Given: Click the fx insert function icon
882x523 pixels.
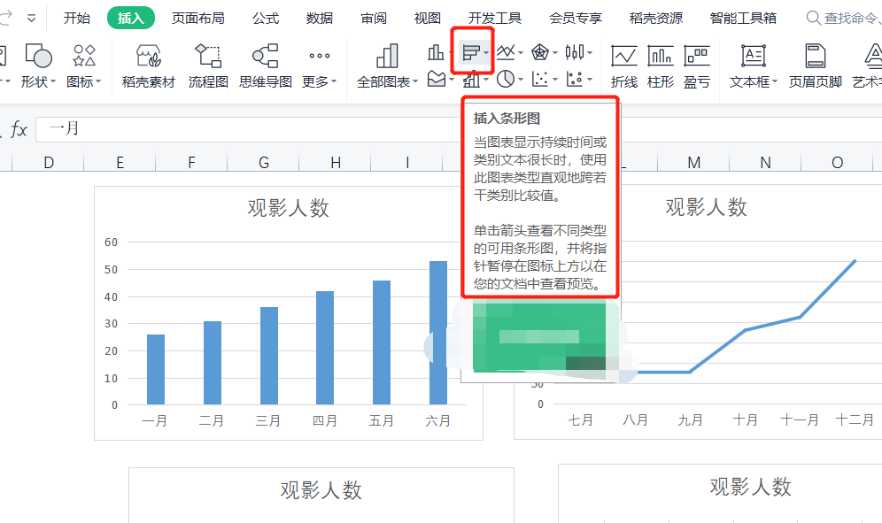Looking at the screenshot, I should pos(18,129).
